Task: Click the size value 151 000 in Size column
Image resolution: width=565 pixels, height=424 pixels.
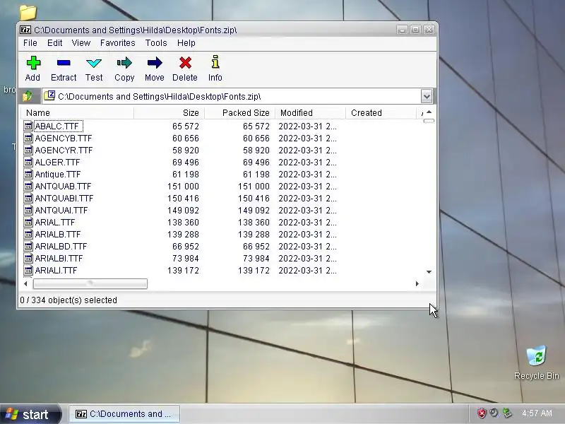Action: click(x=183, y=187)
